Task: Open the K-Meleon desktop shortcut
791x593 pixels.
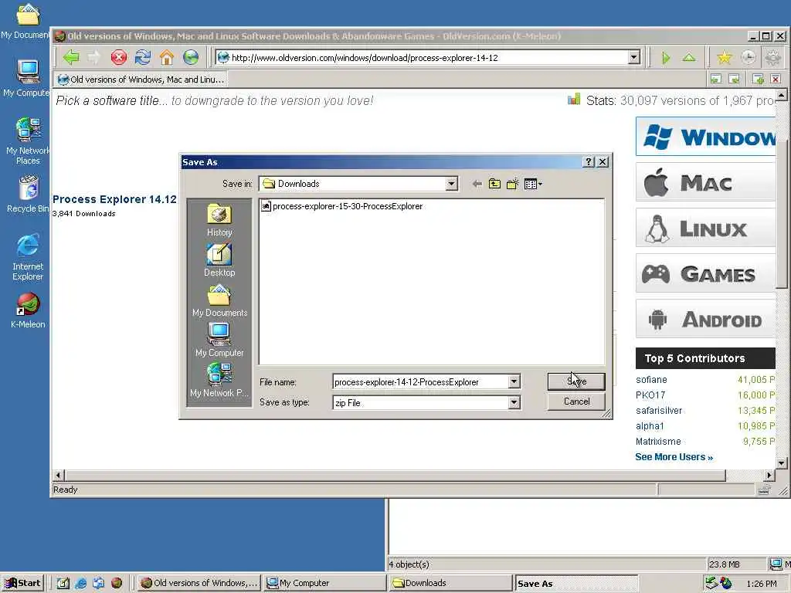Action: (28, 310)
